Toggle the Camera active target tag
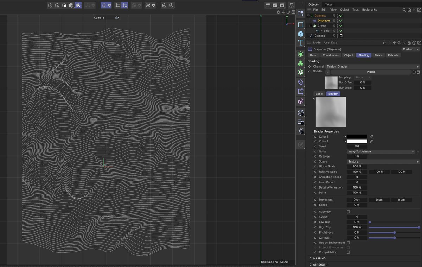The width and height of the screenshot is (422, 267). click(x=341, y=36)
